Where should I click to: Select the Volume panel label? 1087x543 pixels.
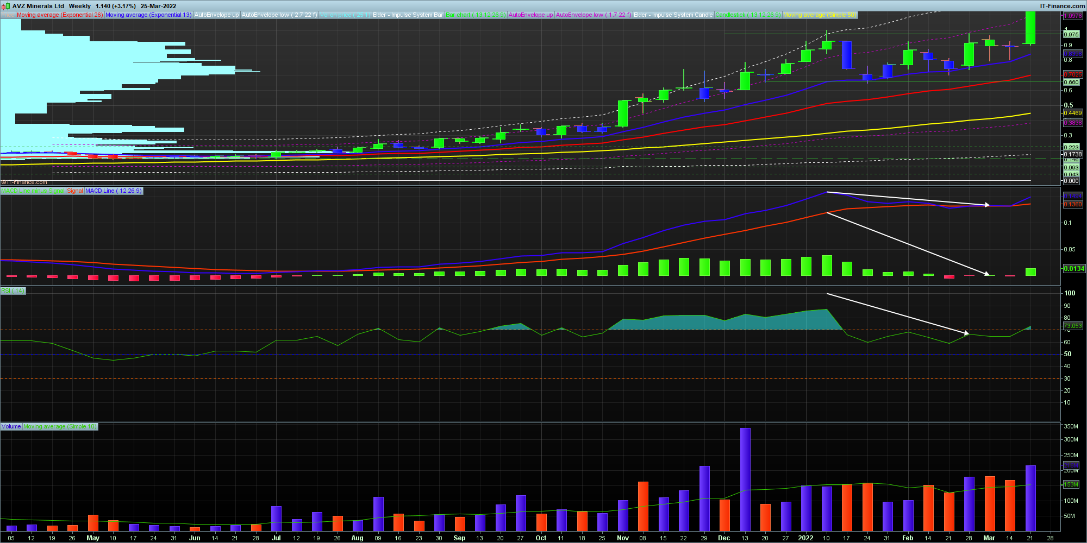(11, 426)
